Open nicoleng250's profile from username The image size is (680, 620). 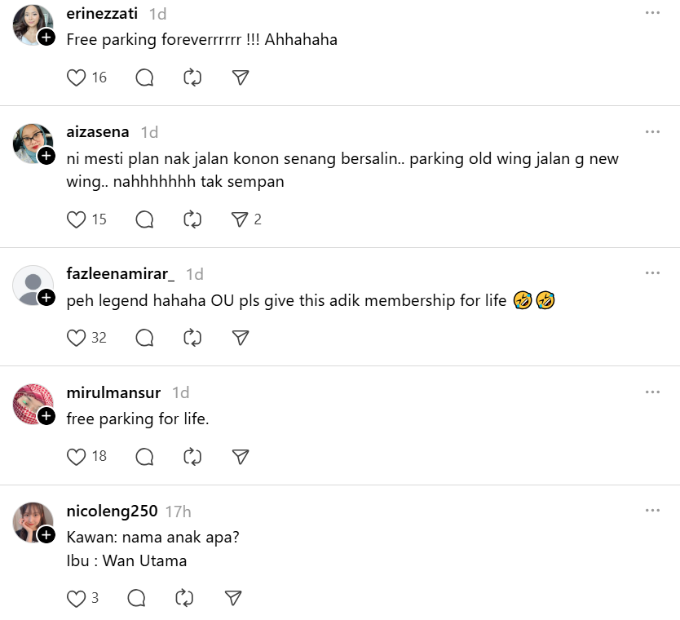coord(112,511)
